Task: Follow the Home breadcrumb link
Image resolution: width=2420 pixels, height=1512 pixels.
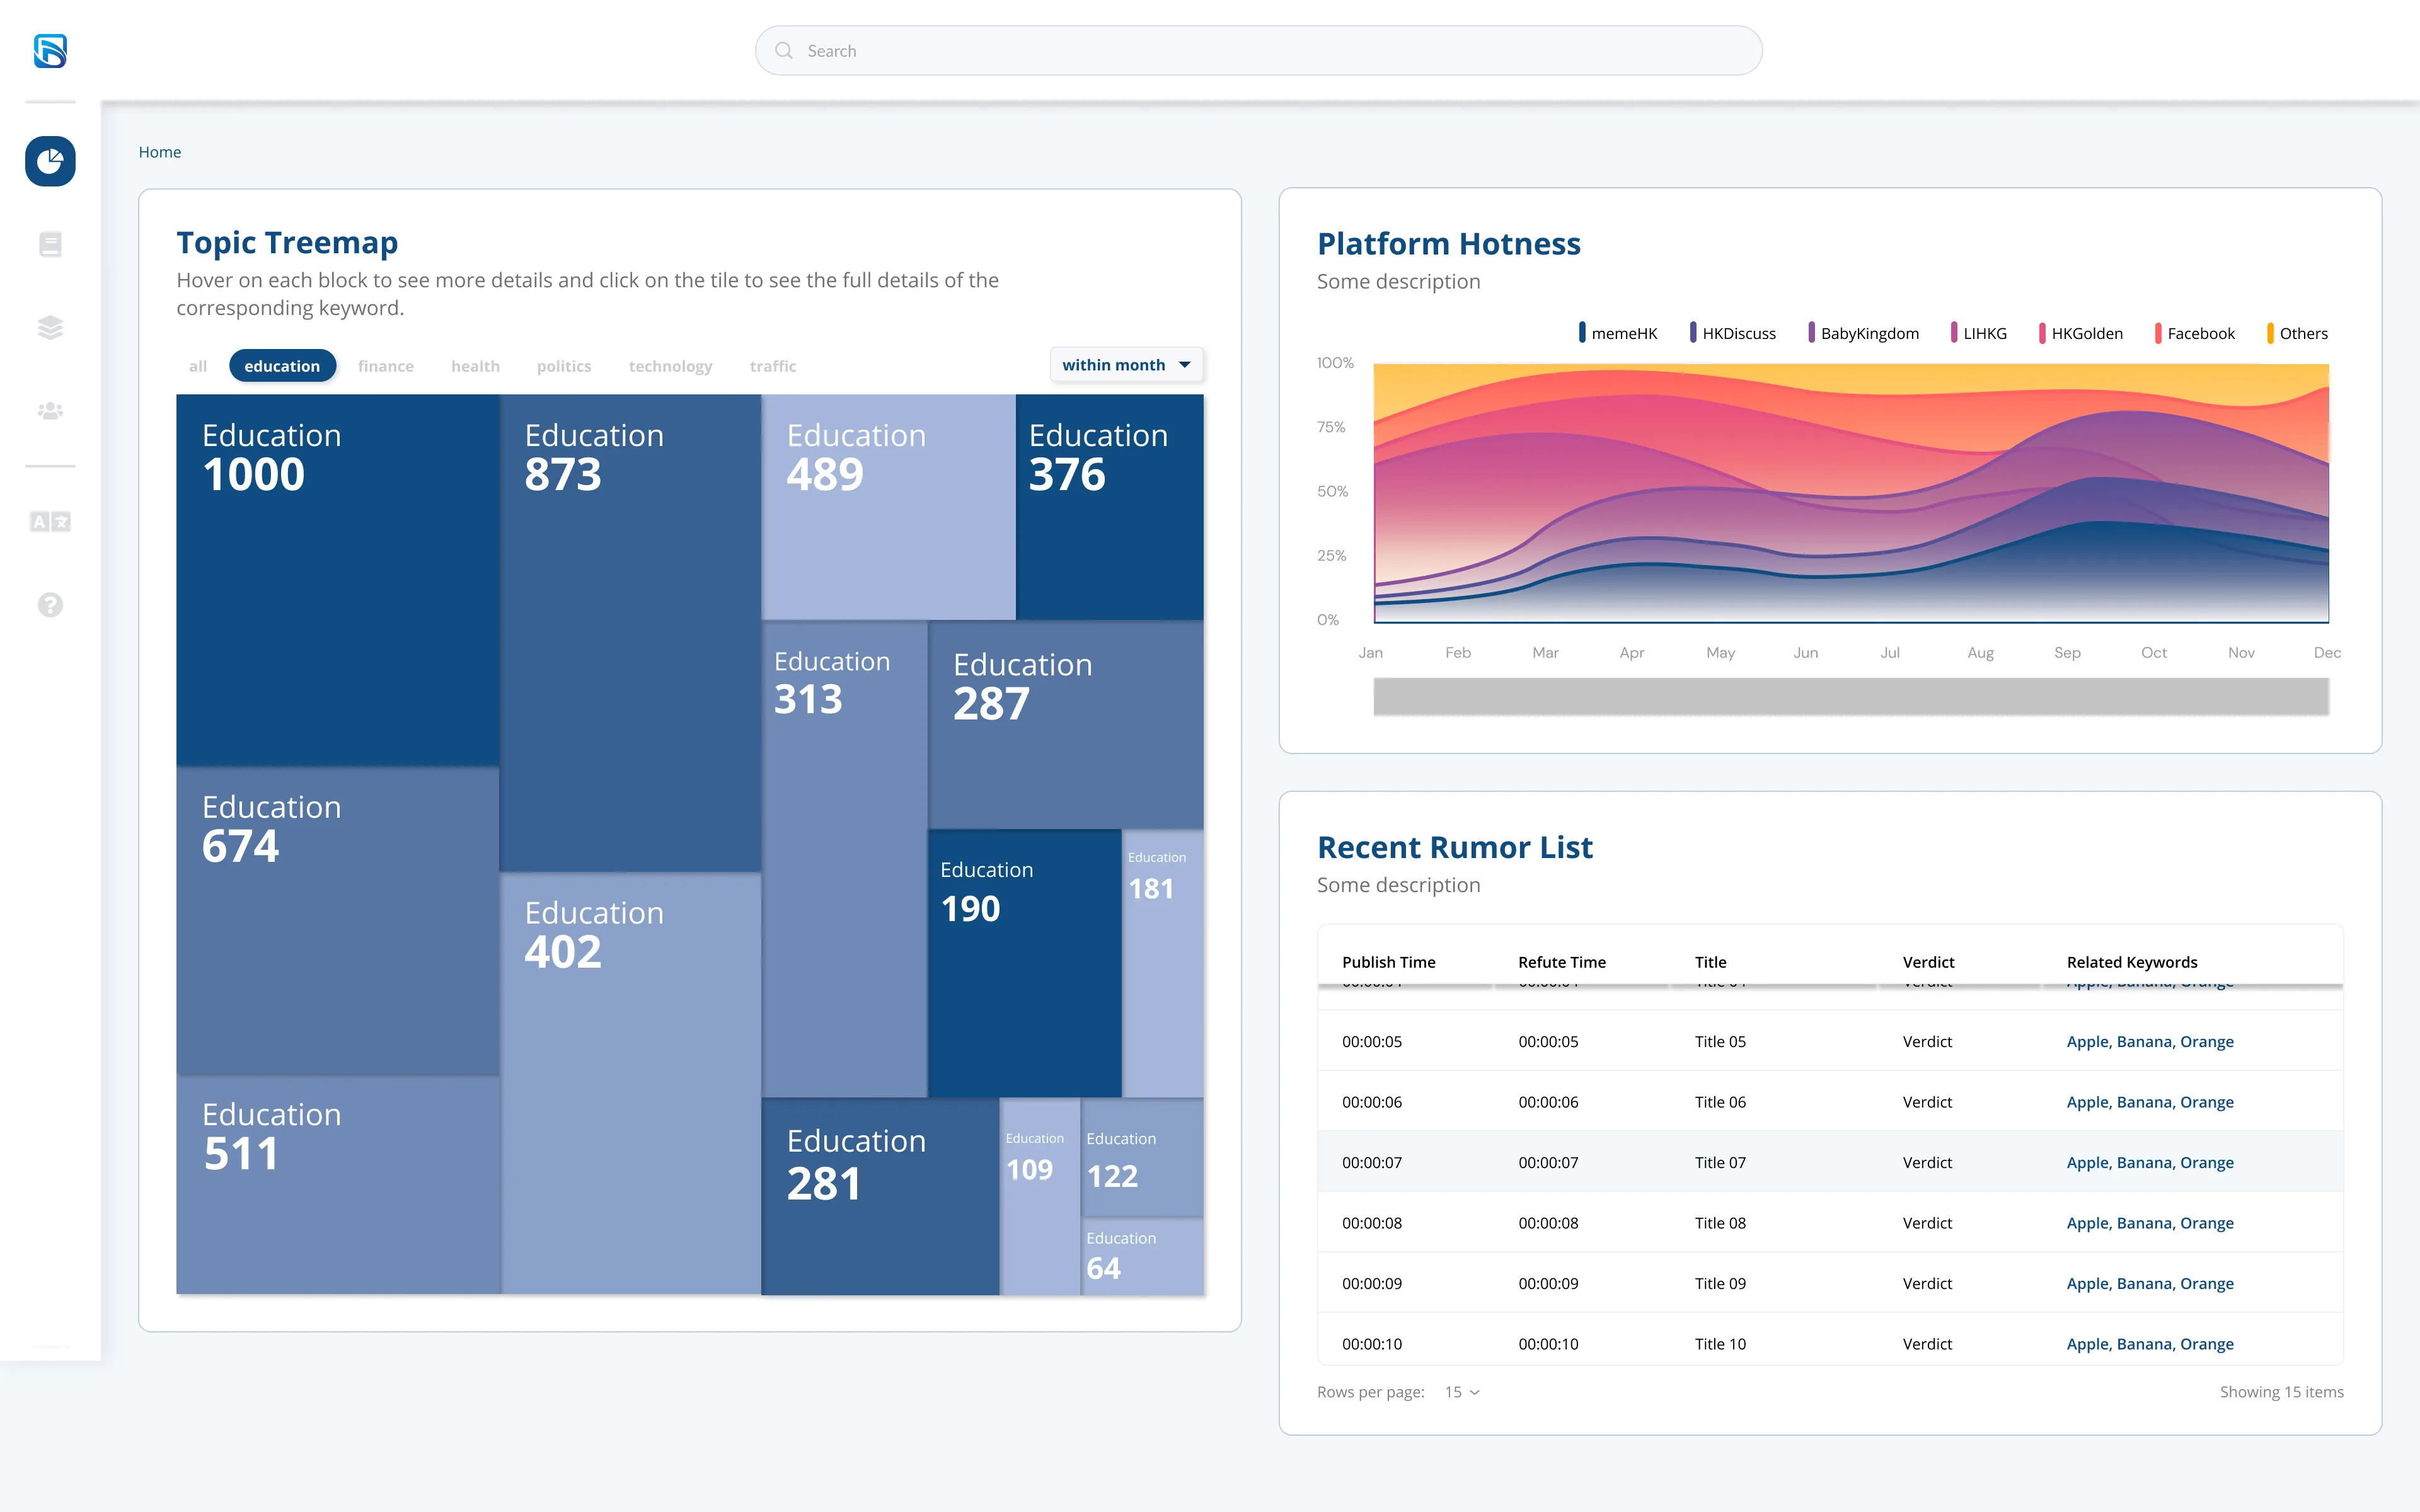Action: click(x=160, y=152)
